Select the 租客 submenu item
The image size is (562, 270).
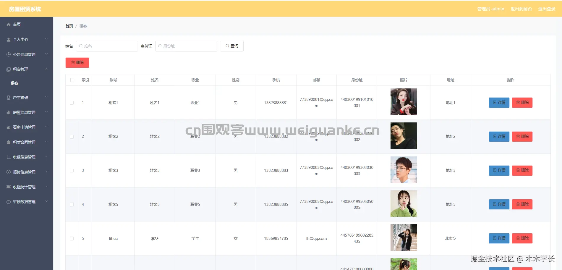pos(27,83)
